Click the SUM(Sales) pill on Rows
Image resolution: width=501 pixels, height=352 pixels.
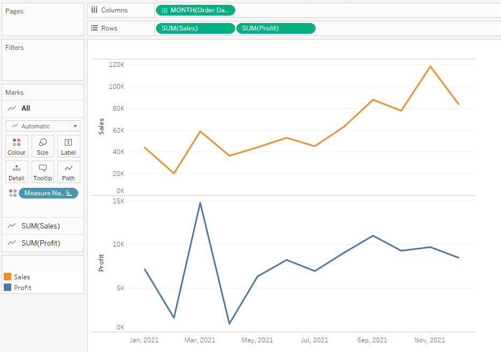point(195,28)
